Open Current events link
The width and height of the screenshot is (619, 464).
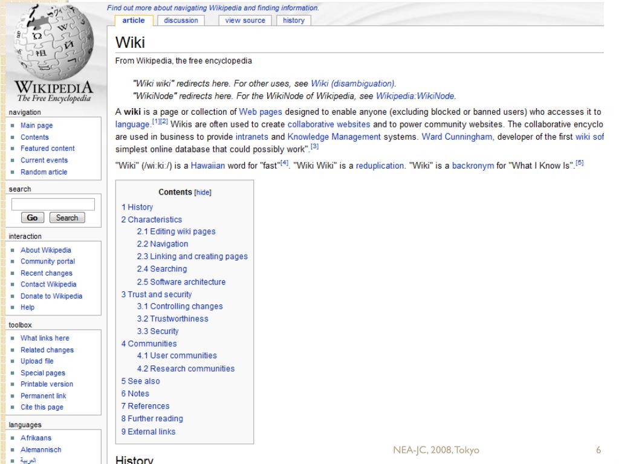click(x=44, y=160)
